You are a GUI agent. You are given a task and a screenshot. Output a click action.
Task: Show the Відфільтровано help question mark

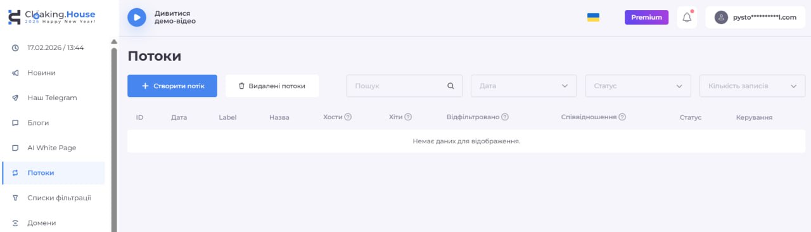(505, 117)
